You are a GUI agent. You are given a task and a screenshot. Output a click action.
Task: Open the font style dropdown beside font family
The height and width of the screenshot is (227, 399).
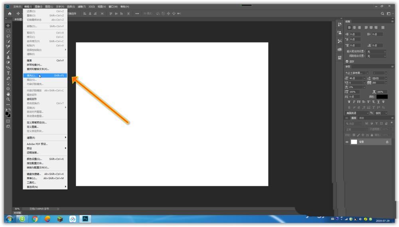point(380,73)
